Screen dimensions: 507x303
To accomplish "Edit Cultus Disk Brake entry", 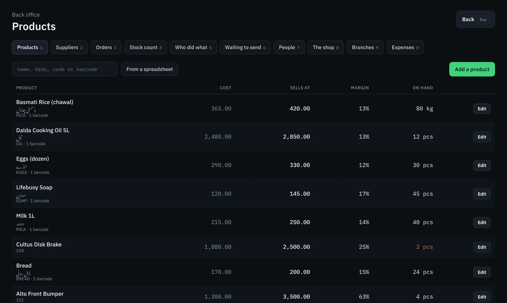I will 482,247.
